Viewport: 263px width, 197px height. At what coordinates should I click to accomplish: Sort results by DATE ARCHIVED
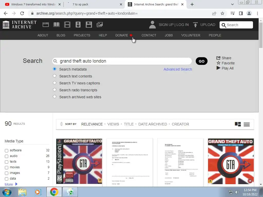(x=153, y=124)
